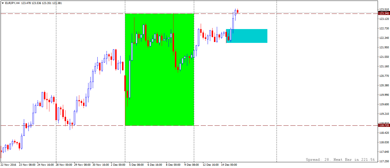Click the 2 Dec 00:00 time label

click(118, 165)
